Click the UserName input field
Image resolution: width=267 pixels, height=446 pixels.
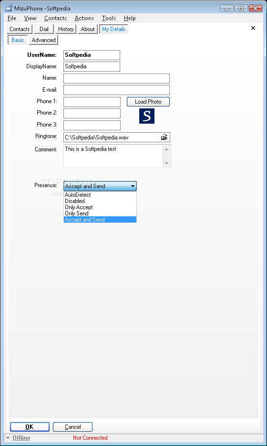92,55
